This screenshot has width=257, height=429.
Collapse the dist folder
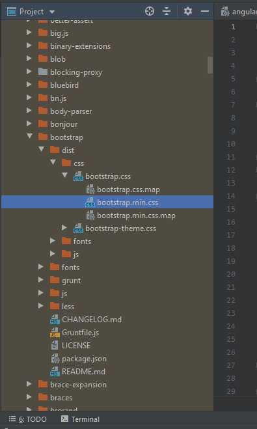41,150
